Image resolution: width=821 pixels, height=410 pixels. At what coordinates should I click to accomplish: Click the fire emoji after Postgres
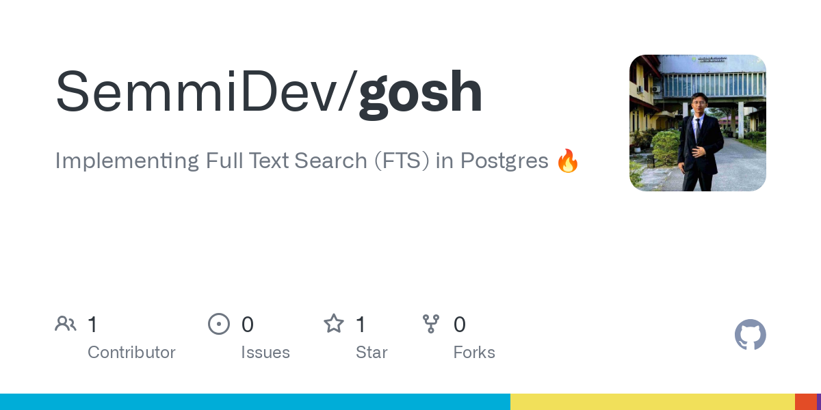568,161
